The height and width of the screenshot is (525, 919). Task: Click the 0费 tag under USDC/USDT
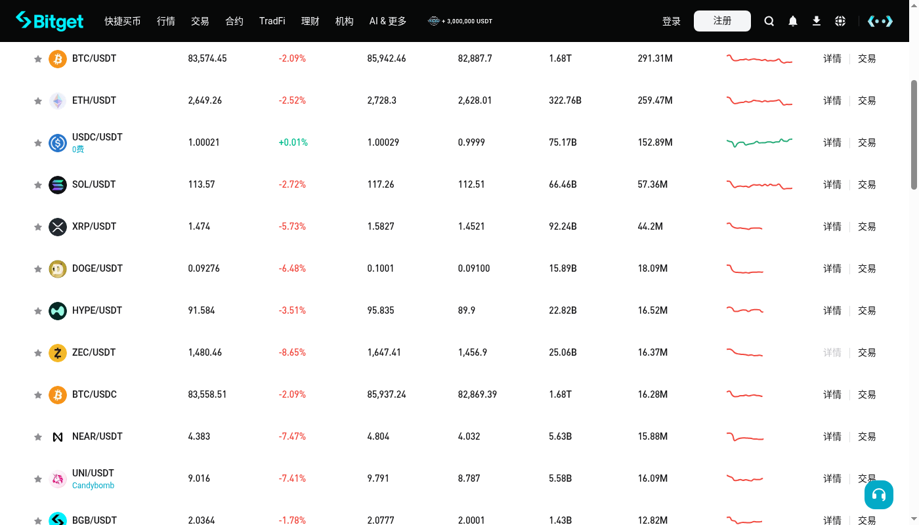coord(78,150)
